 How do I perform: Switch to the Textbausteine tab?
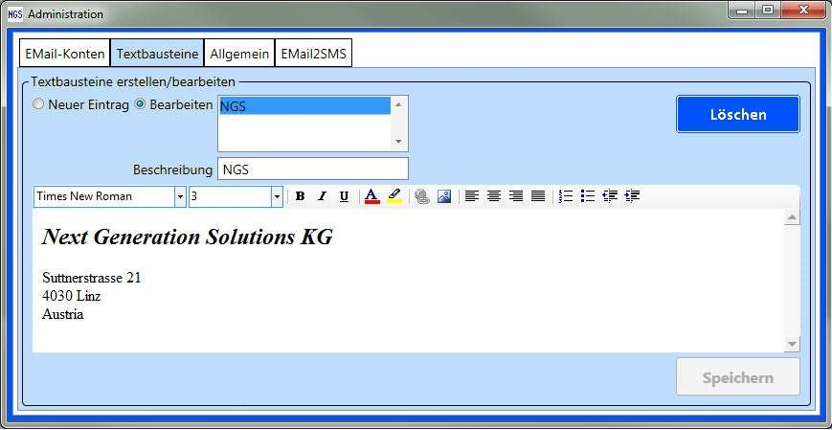[x=157, y=53]
